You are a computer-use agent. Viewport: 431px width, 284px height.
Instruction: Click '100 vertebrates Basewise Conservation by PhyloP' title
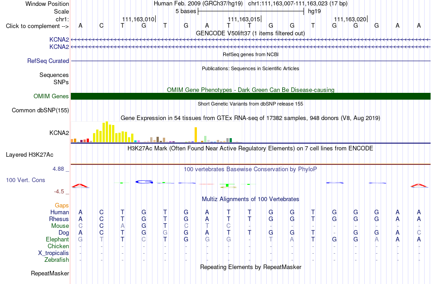(250, 169)
